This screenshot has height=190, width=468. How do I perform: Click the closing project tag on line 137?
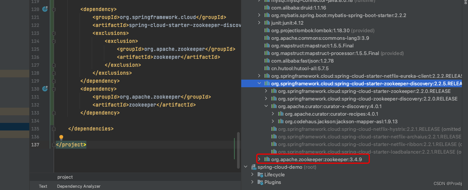pyautogui.click(x=71, y=144)
